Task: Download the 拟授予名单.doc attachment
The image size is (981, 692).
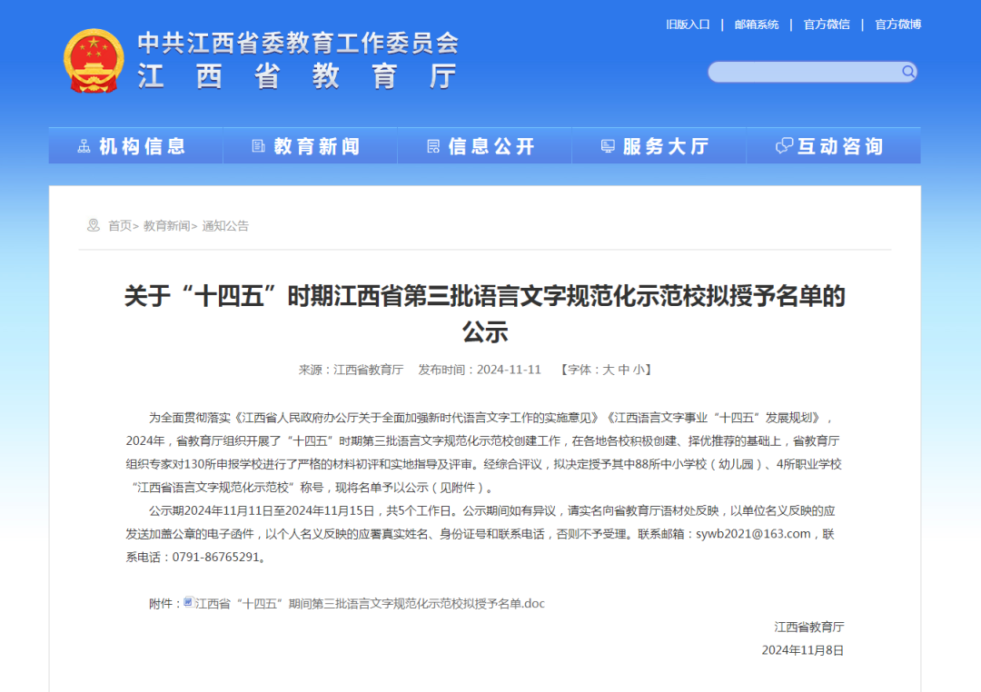Action: pos(370,604)
